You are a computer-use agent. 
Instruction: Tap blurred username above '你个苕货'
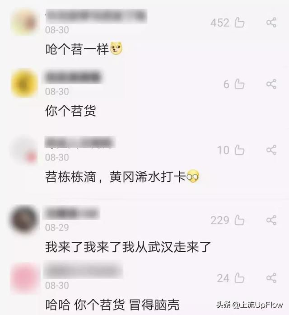[73, 76]
